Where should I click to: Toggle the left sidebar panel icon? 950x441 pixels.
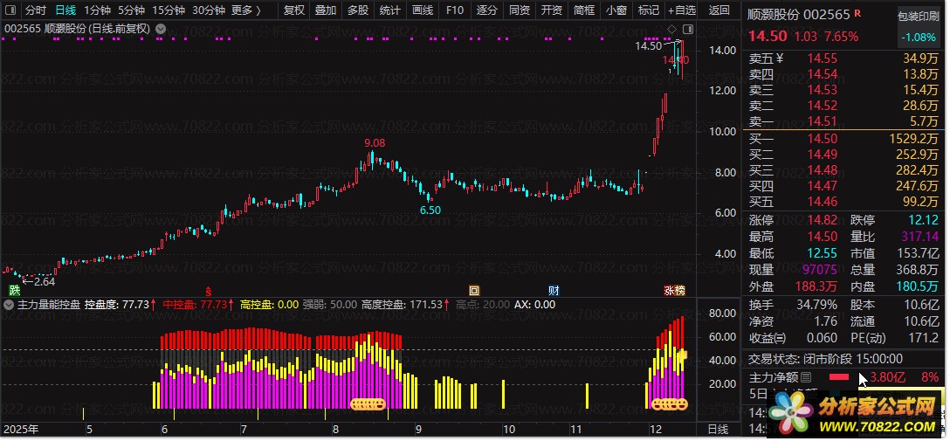pos(12,10)
